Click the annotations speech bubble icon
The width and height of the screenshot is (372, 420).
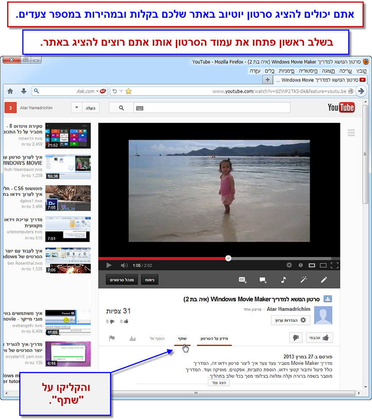(263, 280)
